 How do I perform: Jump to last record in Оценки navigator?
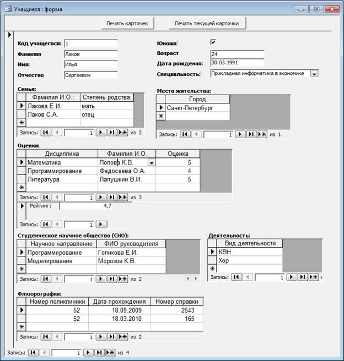point(112,198)
